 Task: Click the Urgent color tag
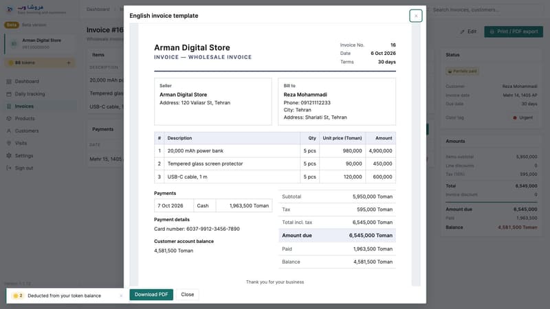tap(522, 117)
